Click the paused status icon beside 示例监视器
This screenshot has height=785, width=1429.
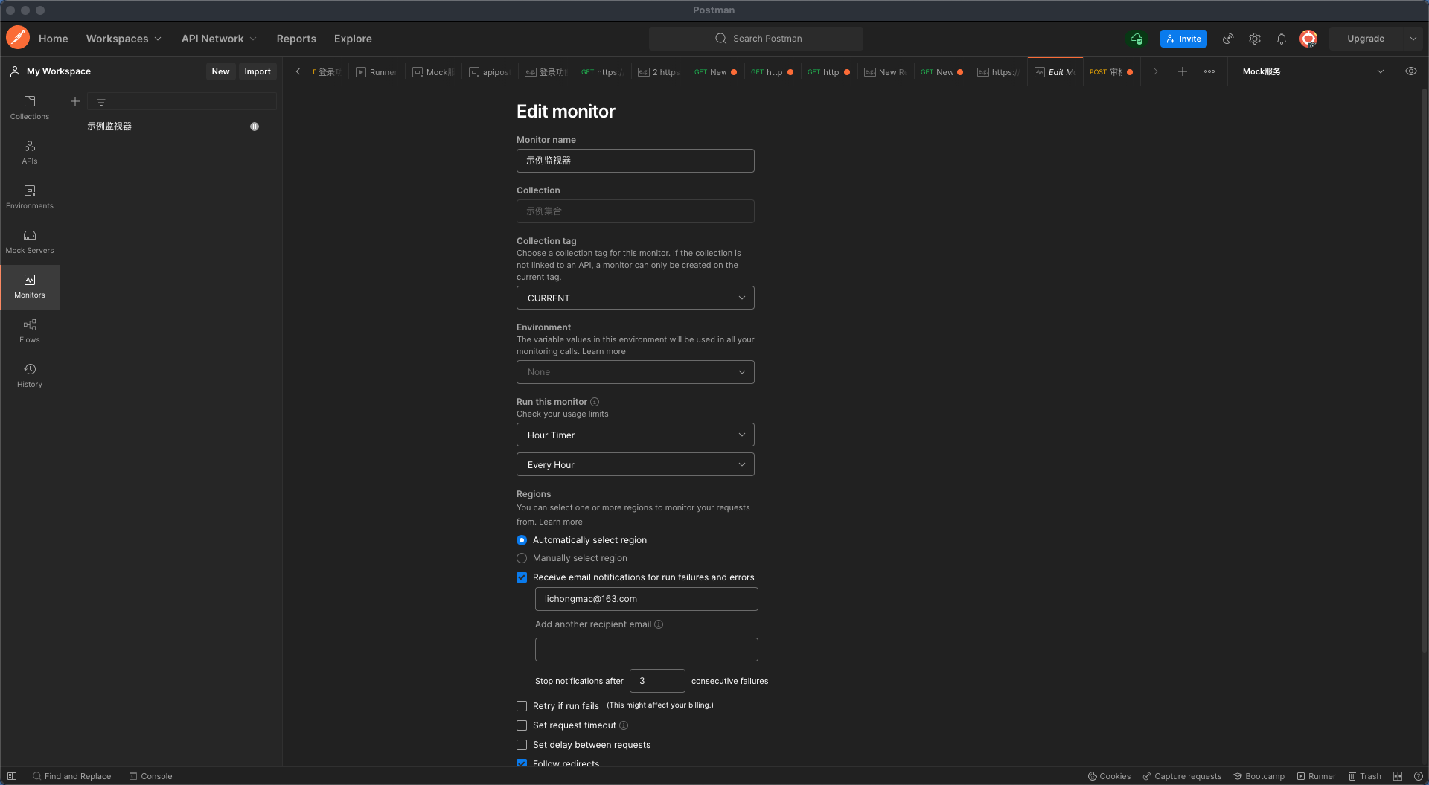(255, 126)
